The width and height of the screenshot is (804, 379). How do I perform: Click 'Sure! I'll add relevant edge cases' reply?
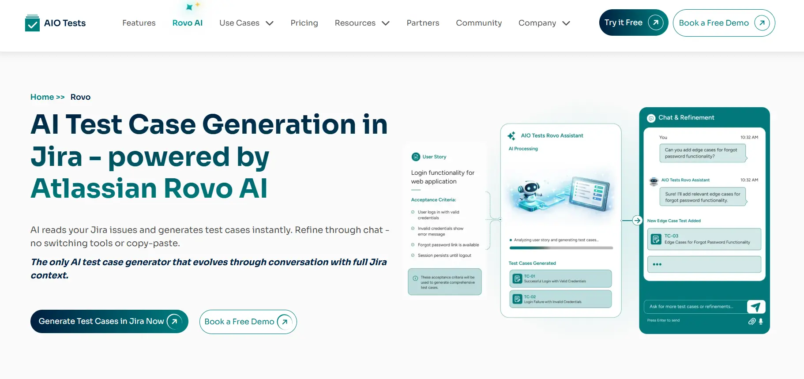point(703,197)
